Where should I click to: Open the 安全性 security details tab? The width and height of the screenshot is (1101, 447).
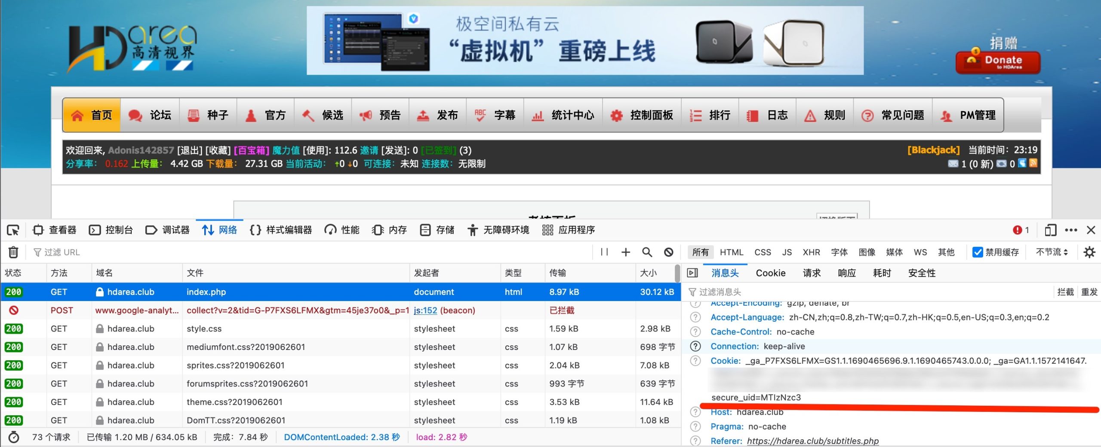tap(922, 273)
